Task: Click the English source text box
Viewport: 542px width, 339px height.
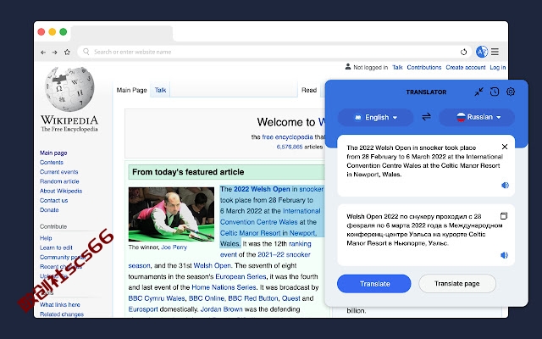Action: (426, 165)
